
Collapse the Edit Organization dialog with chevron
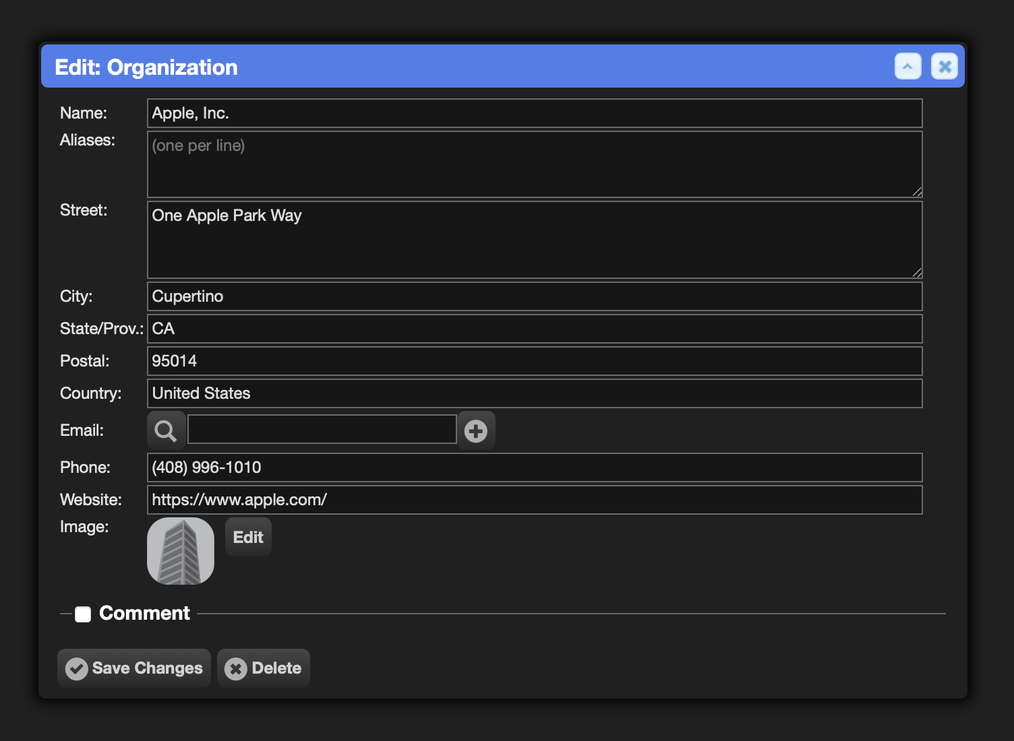tap(907, 67)
